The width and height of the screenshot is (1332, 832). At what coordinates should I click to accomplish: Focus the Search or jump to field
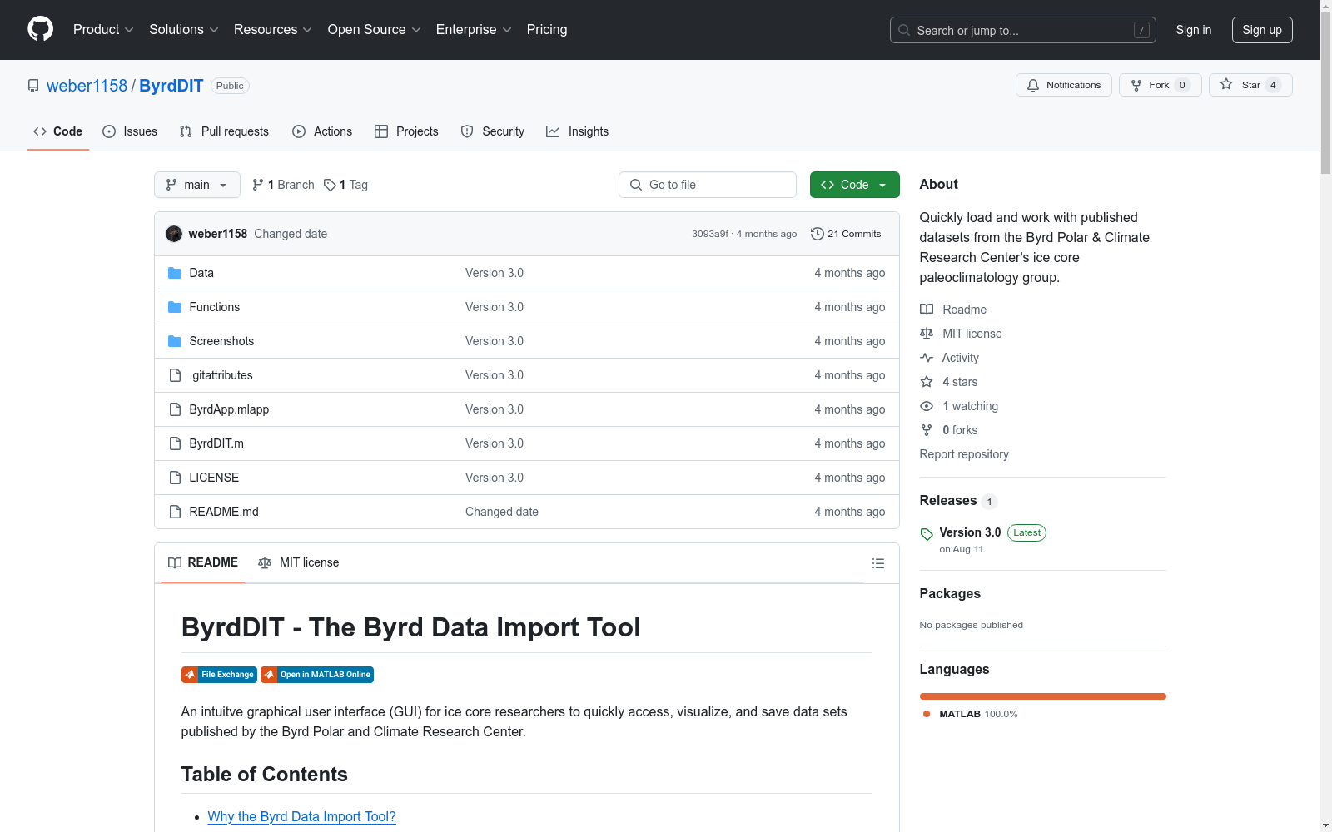pyautogui.click(x=1023, y=30)
